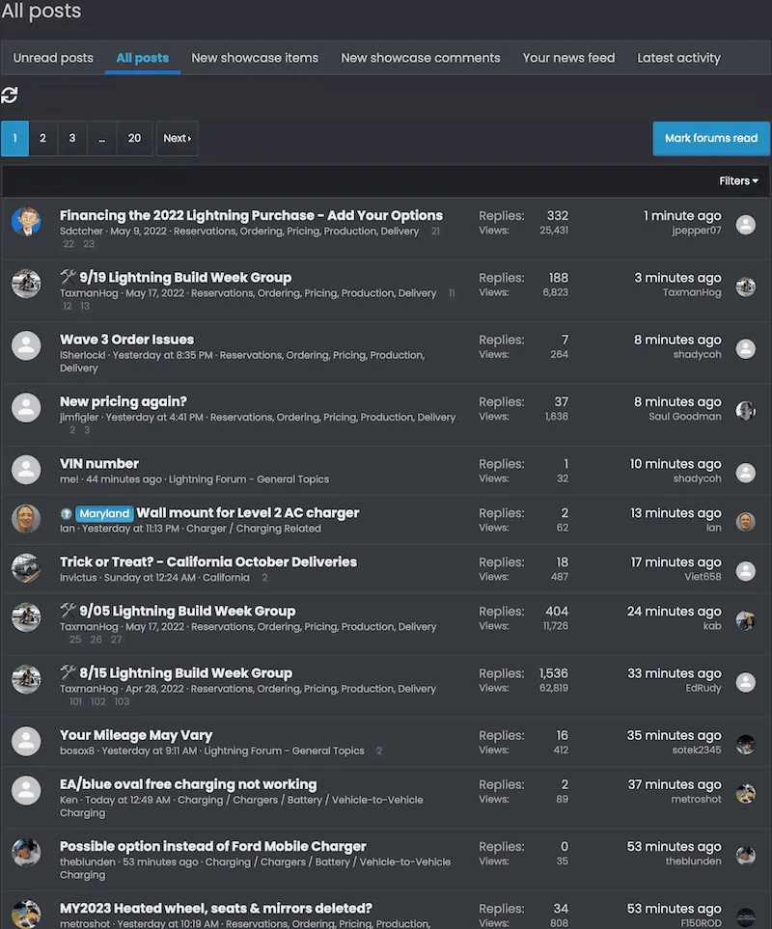Click the Next page button
The height and width of the screenshot is (929, 772).
point(178,138)
